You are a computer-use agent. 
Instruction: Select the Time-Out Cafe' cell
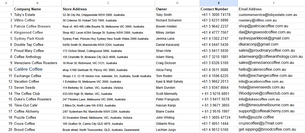click(x=37, y=105)
